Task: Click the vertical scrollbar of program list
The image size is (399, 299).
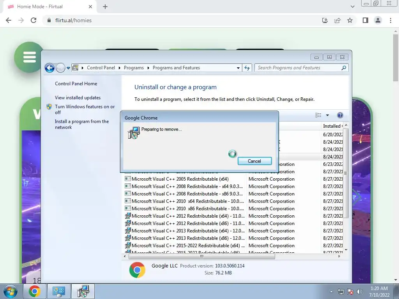Action: (346, 173)
